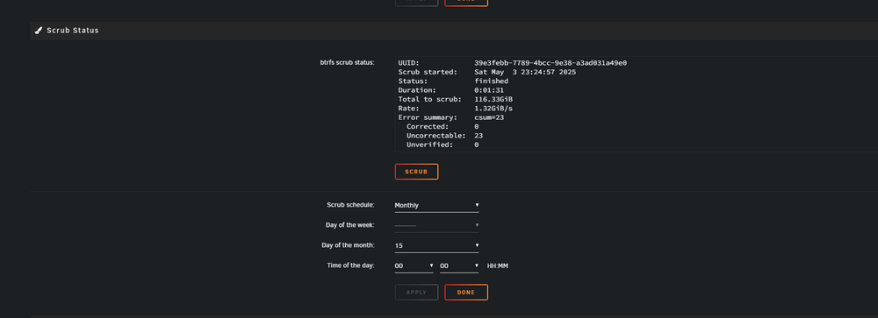
Task: Click the brush icon beside Scrub Status
Action: pyautogui.click(x=38, y=30)
